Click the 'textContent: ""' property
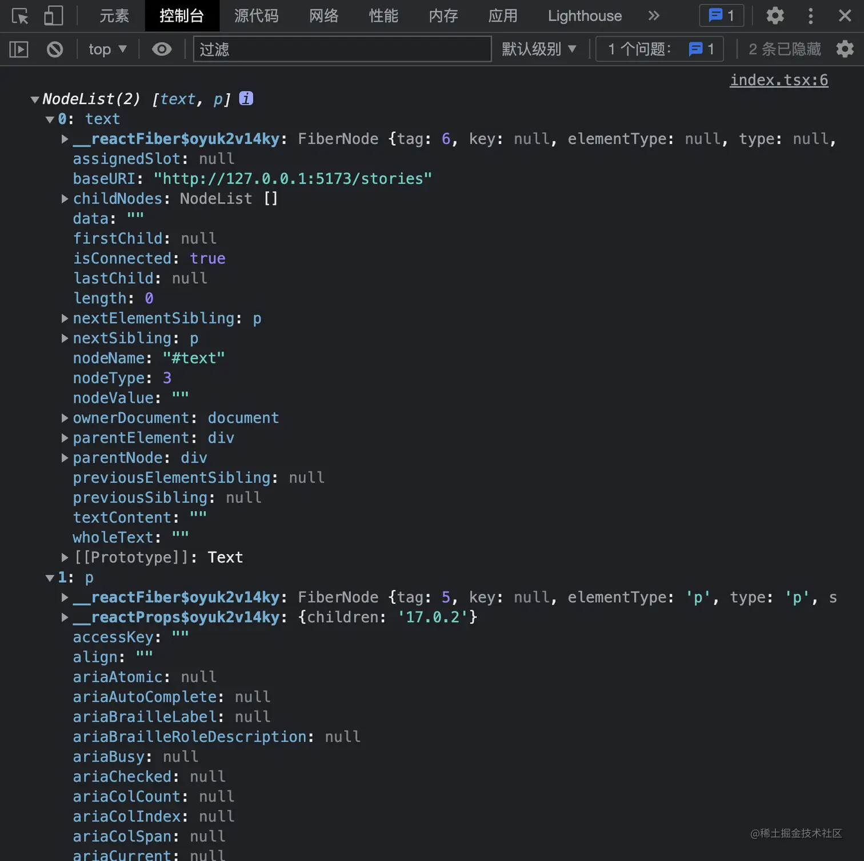Screen dimensions: 864x861 (x=140, y=518)
